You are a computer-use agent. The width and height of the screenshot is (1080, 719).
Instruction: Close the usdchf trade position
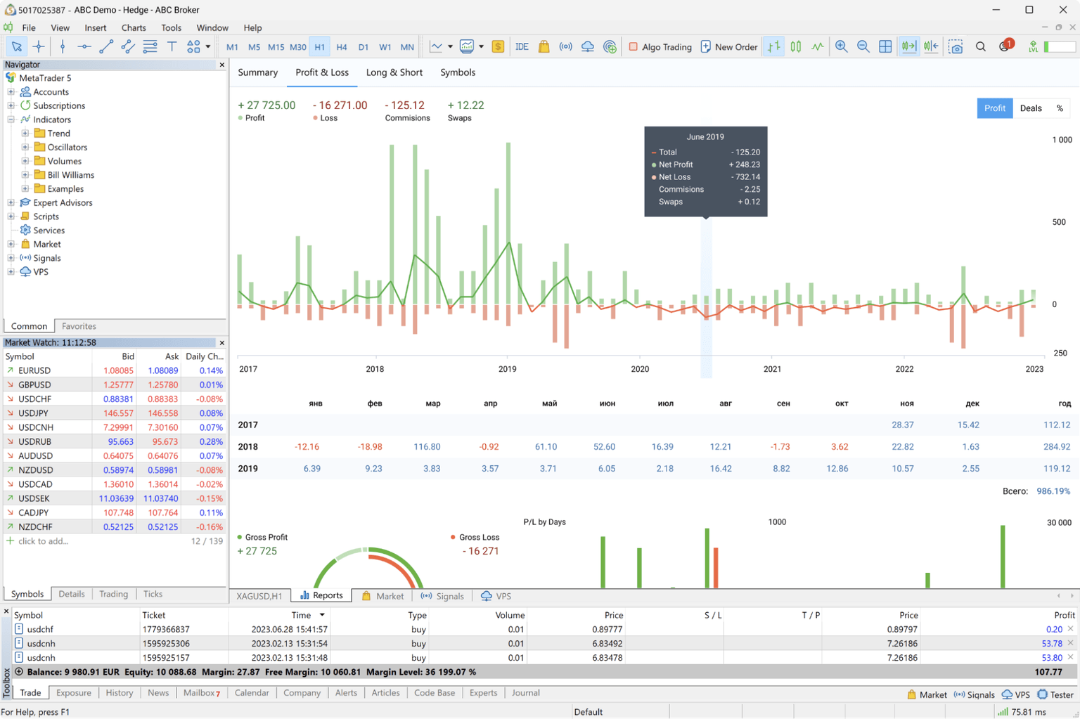click(1070, 629)
